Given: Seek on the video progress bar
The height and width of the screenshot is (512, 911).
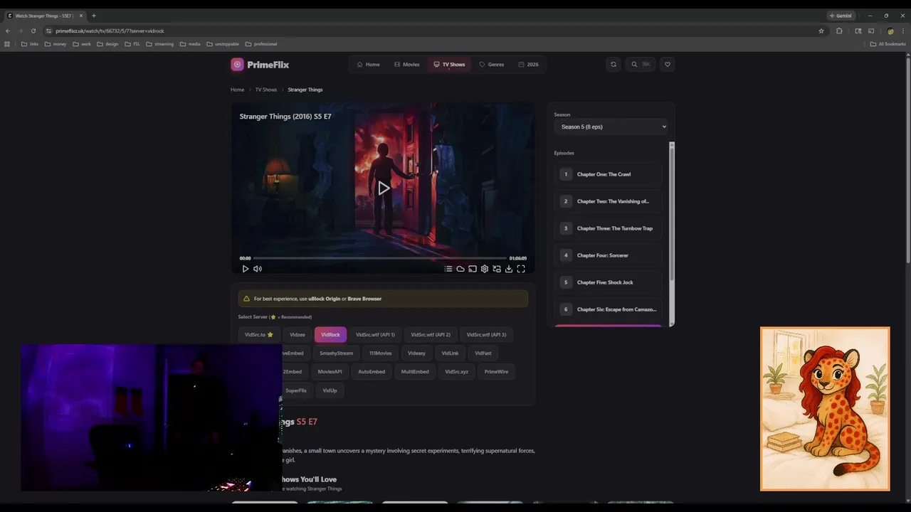Looking at the screenshot, I should pyautogui.click(x=380, y=258).
